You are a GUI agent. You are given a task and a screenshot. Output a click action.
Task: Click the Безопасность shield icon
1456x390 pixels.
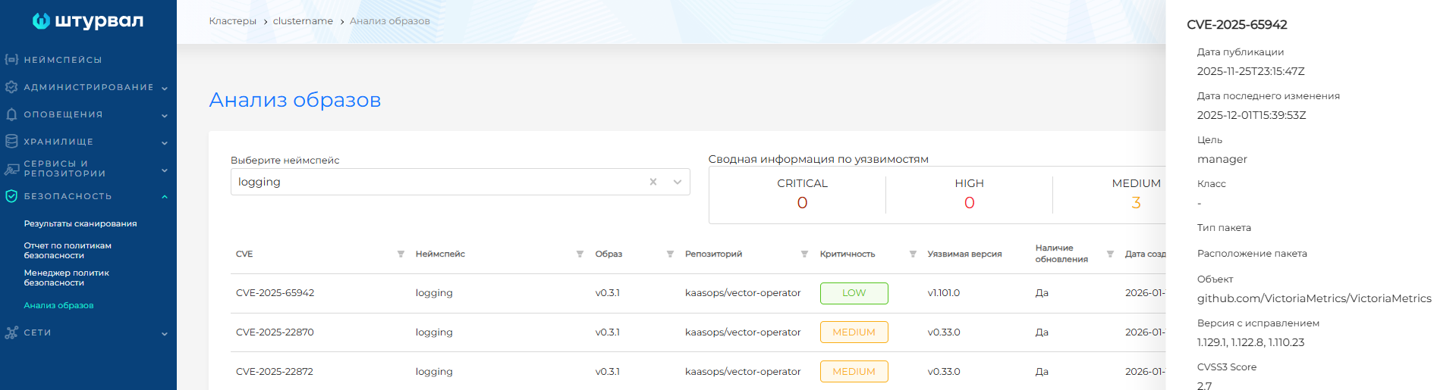tap(11, 196)
